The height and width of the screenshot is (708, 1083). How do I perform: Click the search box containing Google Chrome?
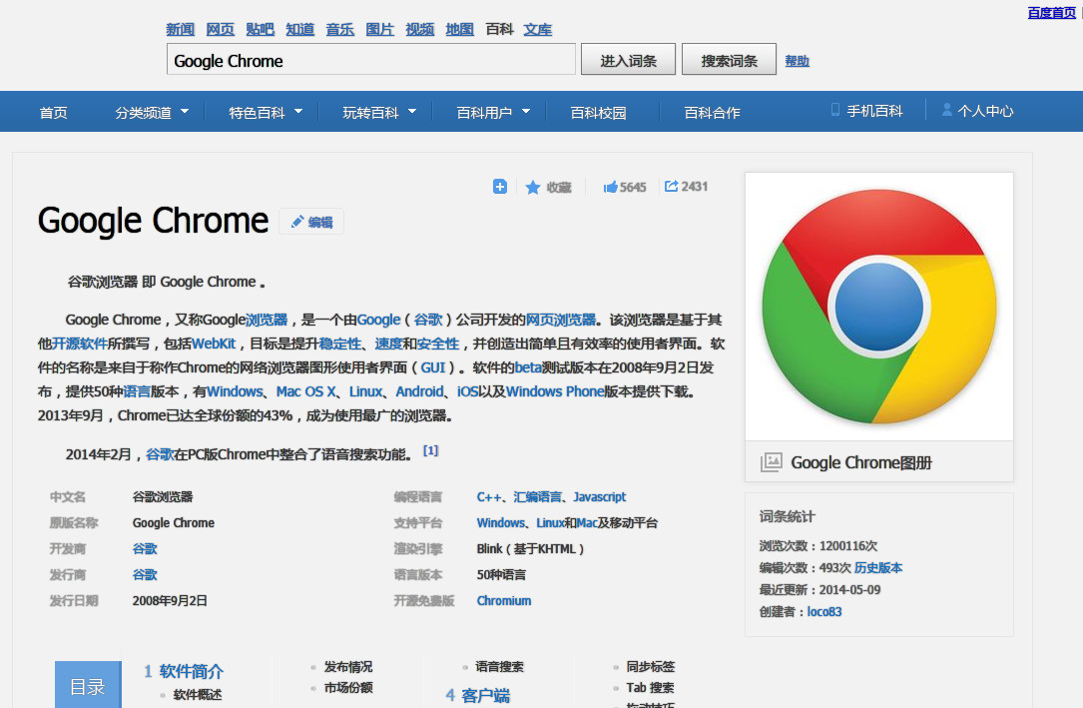[370, 60]
